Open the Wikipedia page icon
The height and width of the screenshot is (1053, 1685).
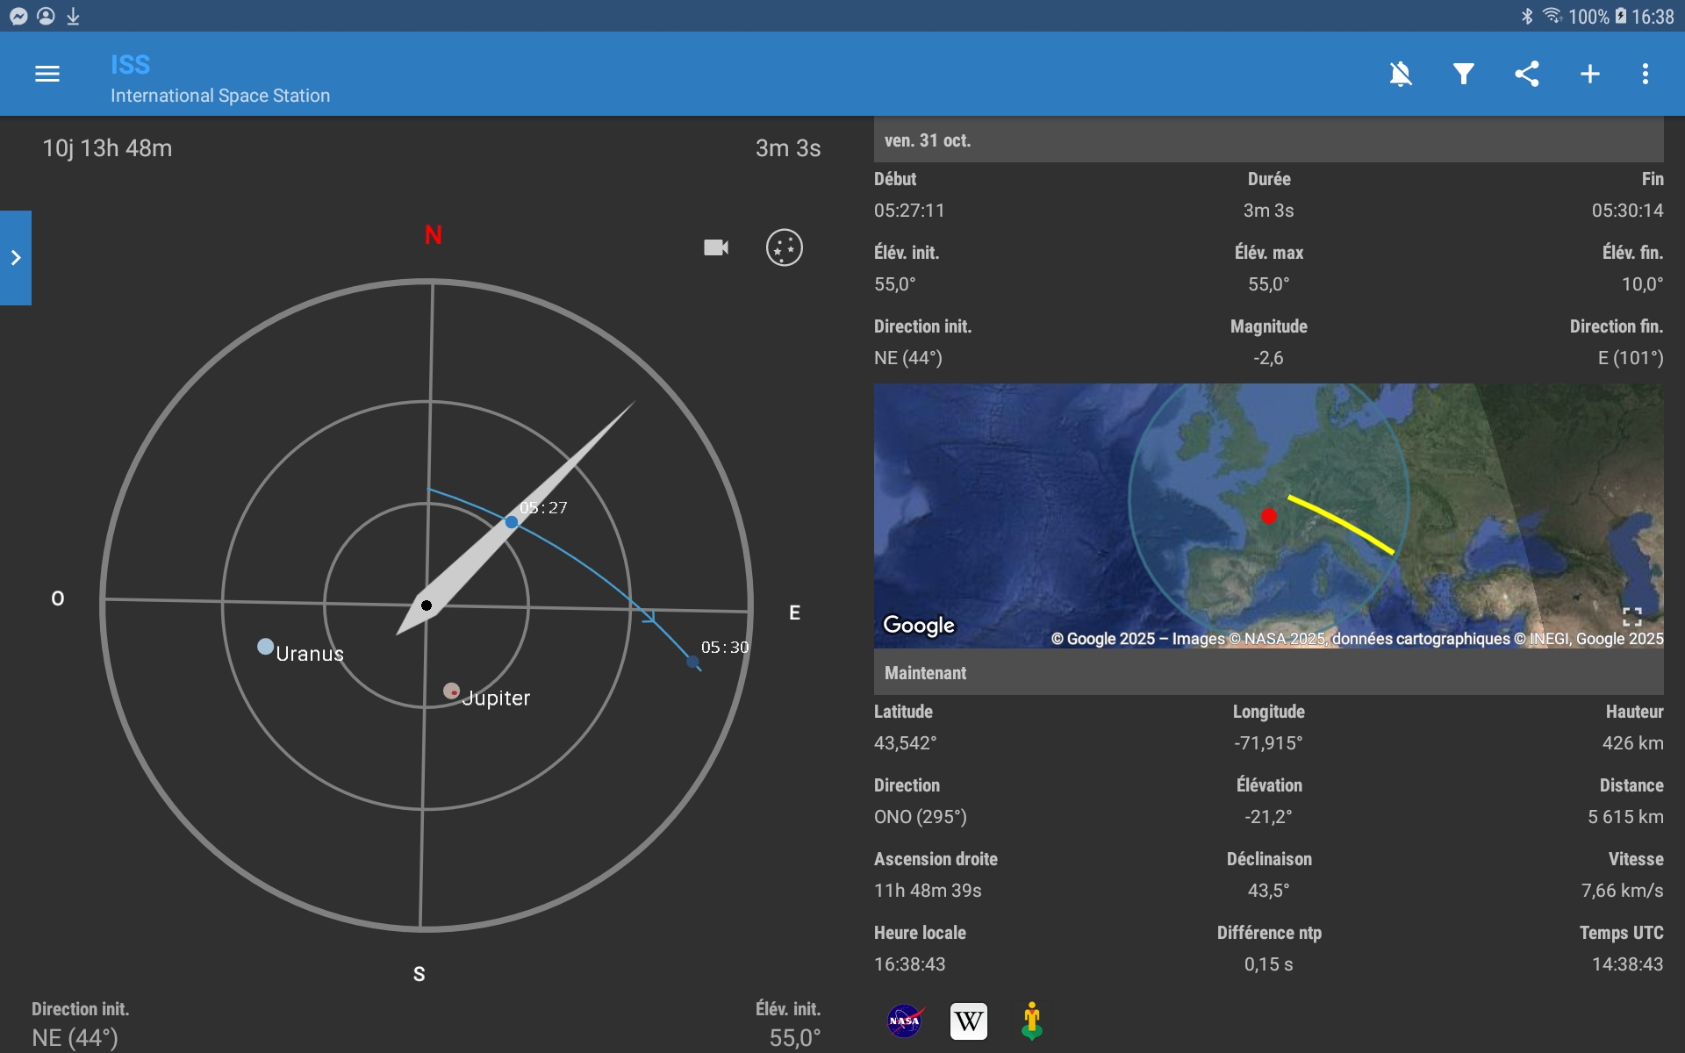pyautogui.click(x=968, y=1021)
